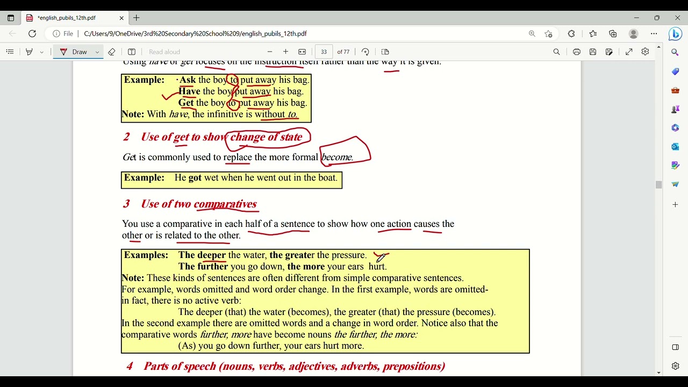Select the Highlight tool
This screenshot has height=387, width=688.
pos(29,52)
